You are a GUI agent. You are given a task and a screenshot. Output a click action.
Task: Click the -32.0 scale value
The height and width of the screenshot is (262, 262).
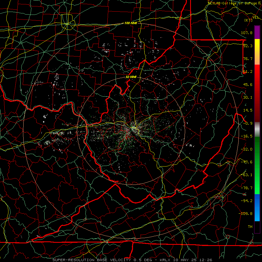click(x=247, y=149)
